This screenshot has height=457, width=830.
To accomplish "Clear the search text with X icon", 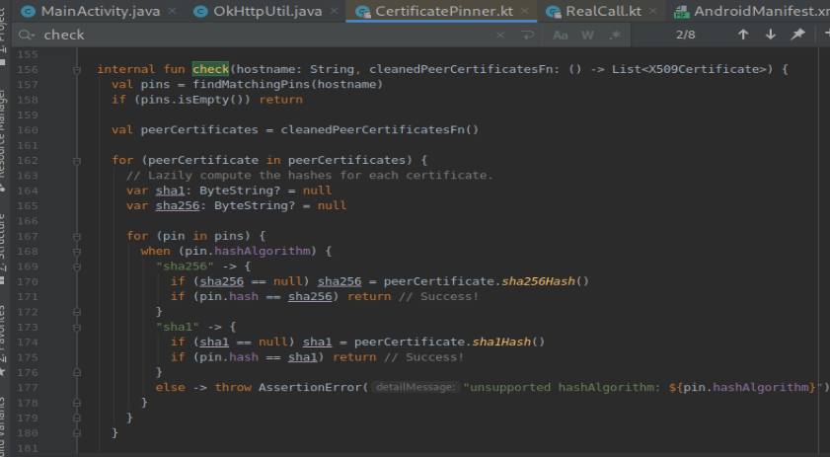I will [x=500, y=35].
